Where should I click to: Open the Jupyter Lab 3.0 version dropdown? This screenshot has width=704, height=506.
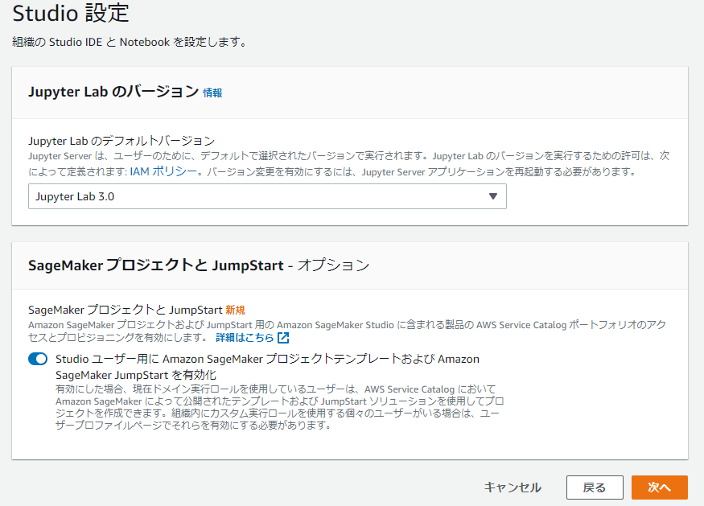point(267,196)
